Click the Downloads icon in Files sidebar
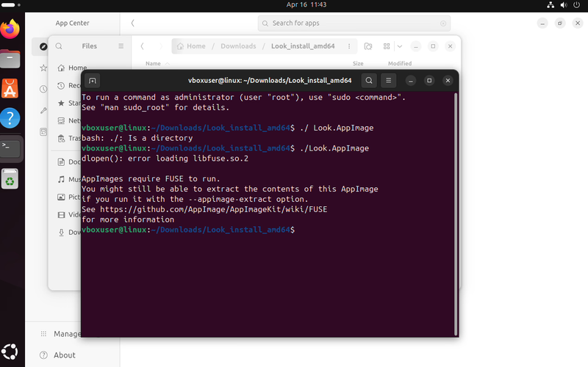The height and width of the screenshot is (367, 588). [x=61, y=232]
